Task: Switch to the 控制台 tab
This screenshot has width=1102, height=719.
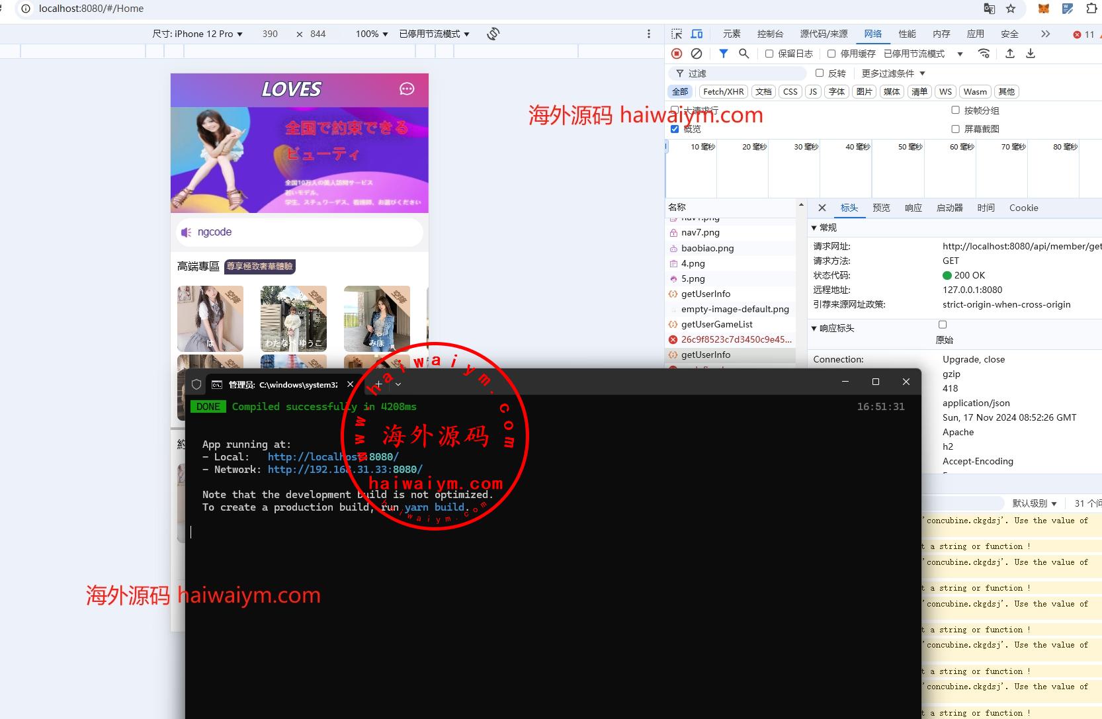Action: 770,34
